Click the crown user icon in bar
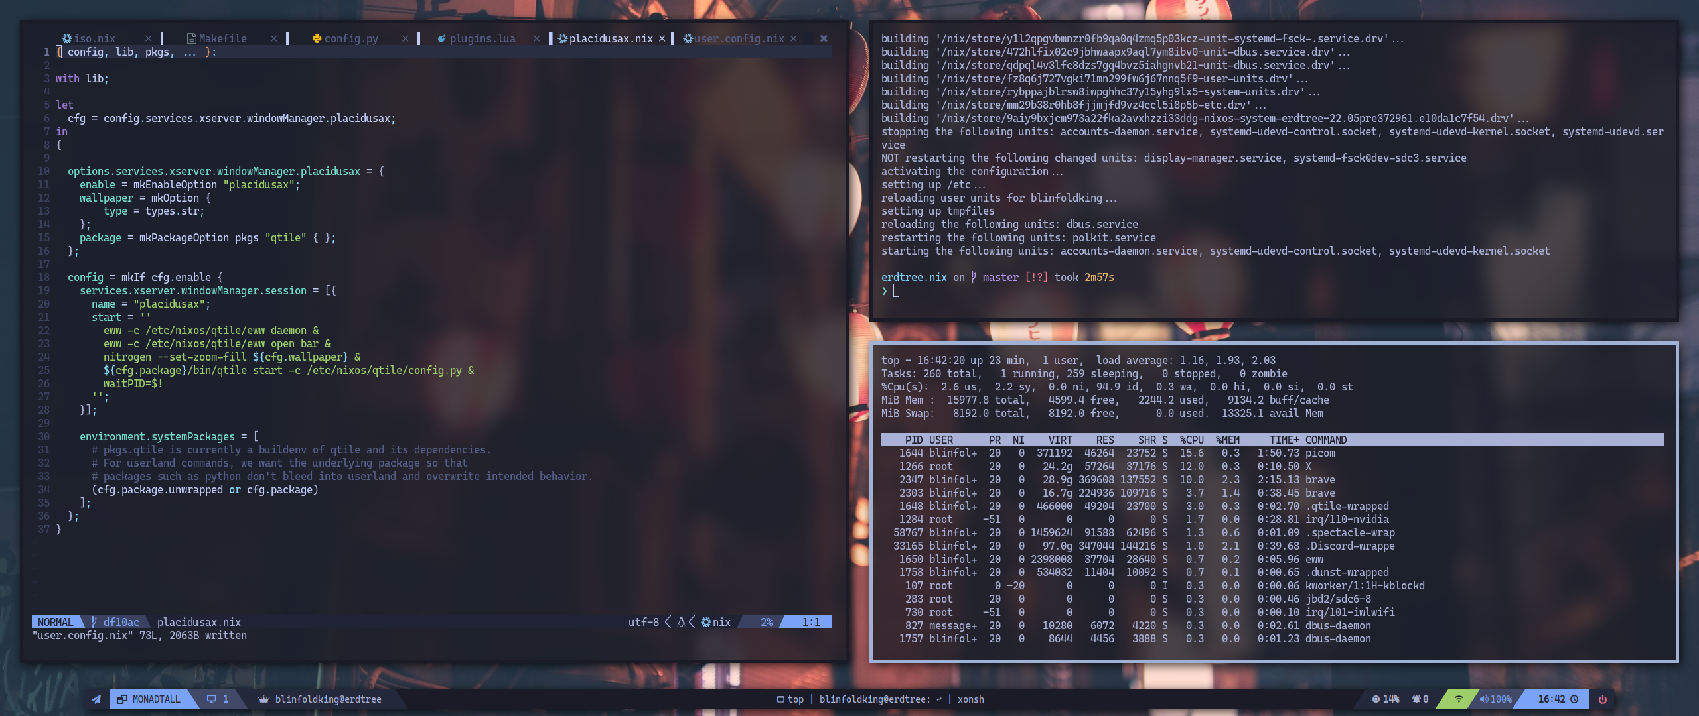 coord(263,699)
